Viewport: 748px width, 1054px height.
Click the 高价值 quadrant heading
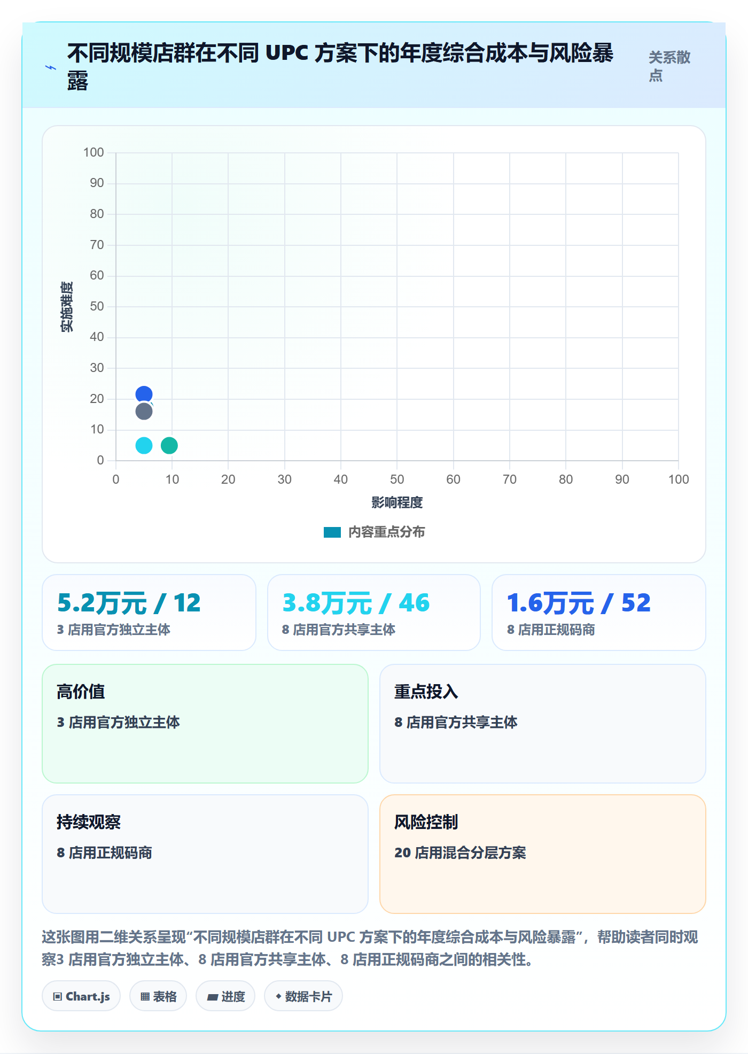(x=81, y=692)
